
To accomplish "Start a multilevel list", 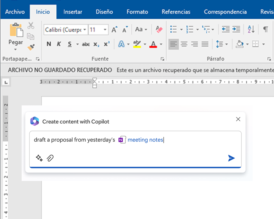I will 206,29.
